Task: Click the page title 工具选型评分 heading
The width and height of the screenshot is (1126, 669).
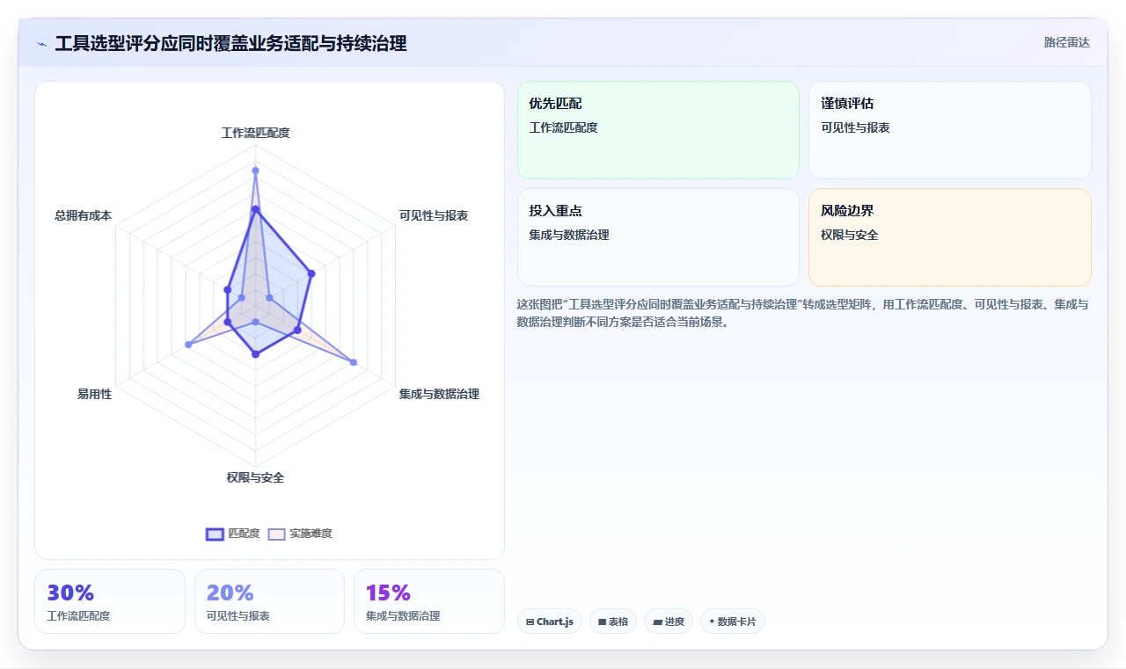Action: [x=230, y=43]
